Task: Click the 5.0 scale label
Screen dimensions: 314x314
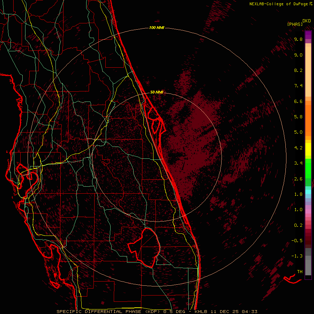Action: click(298, 132)
